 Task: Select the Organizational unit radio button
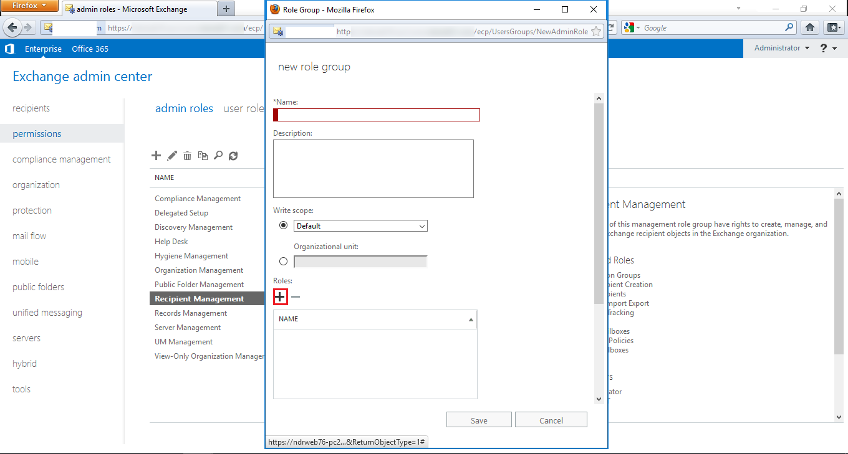click(284, 262)
